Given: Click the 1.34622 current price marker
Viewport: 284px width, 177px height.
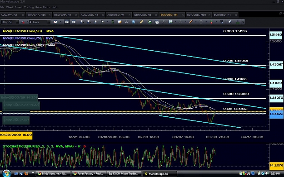Looking at the screenshot, I should tap(276, 114).
